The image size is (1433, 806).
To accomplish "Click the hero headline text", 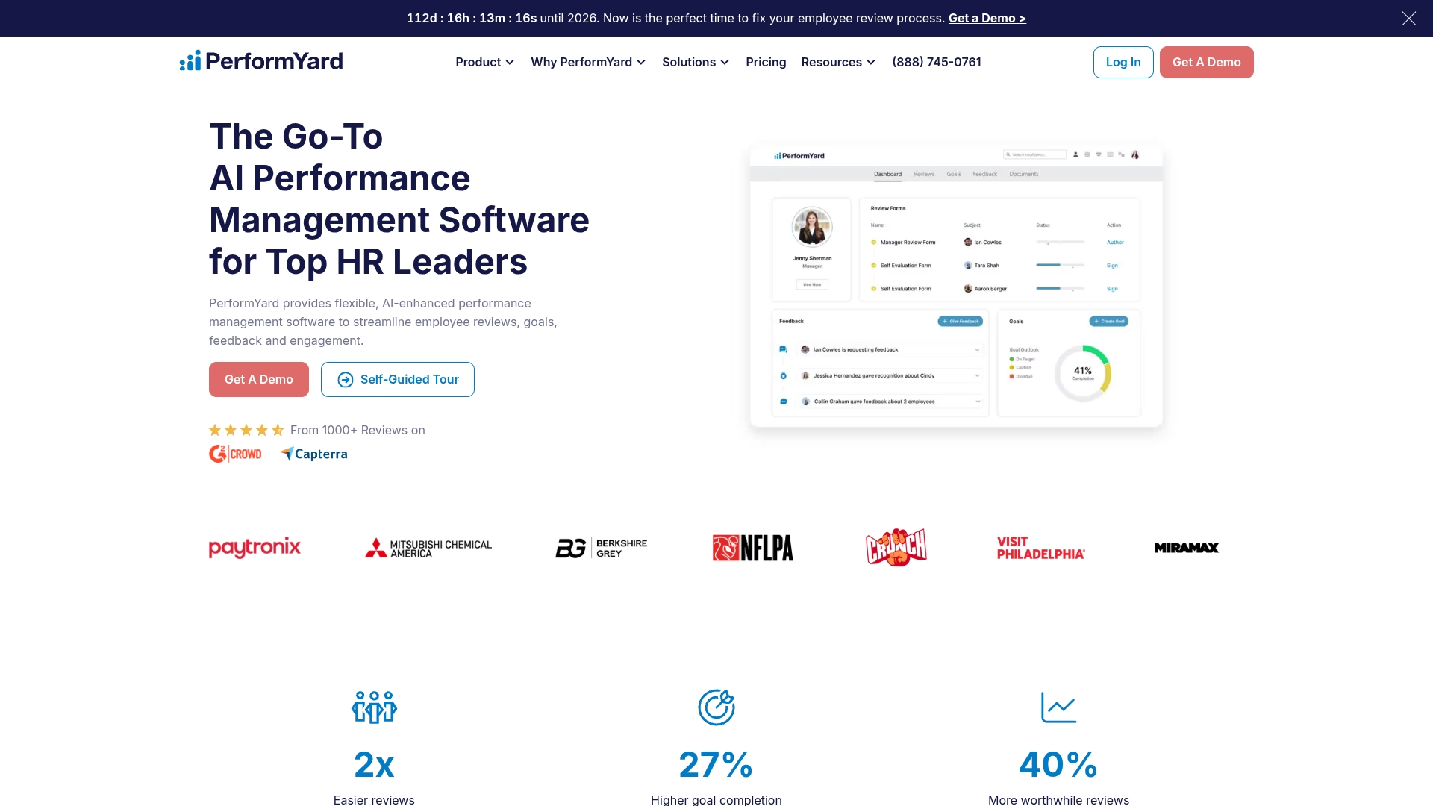I will [x=399, y=199].
